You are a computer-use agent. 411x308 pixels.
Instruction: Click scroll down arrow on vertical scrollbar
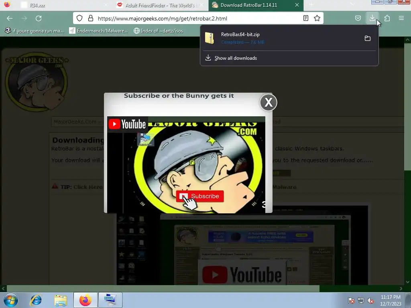pos(407,282)
